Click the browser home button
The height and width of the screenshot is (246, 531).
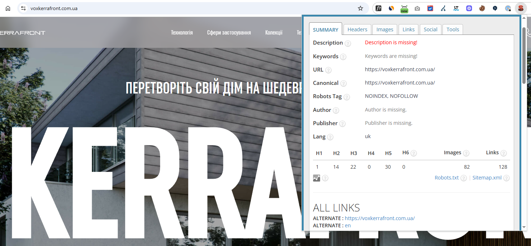8,8
